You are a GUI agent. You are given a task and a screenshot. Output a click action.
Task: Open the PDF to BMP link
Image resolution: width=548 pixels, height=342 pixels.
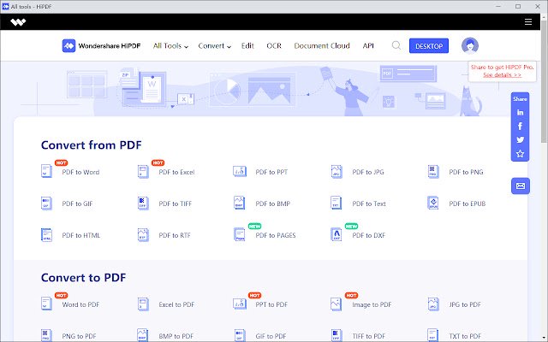273,203
